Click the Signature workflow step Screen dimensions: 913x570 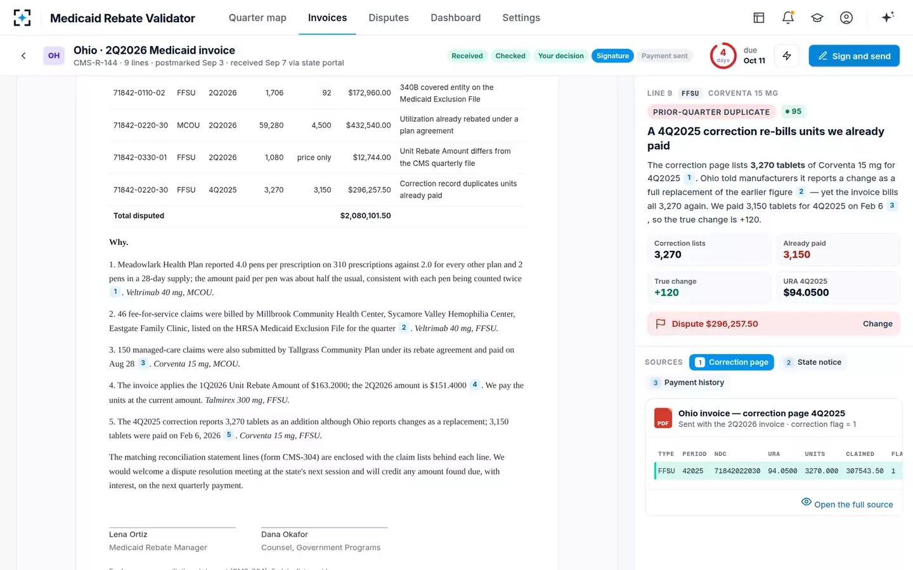point(612,56)
